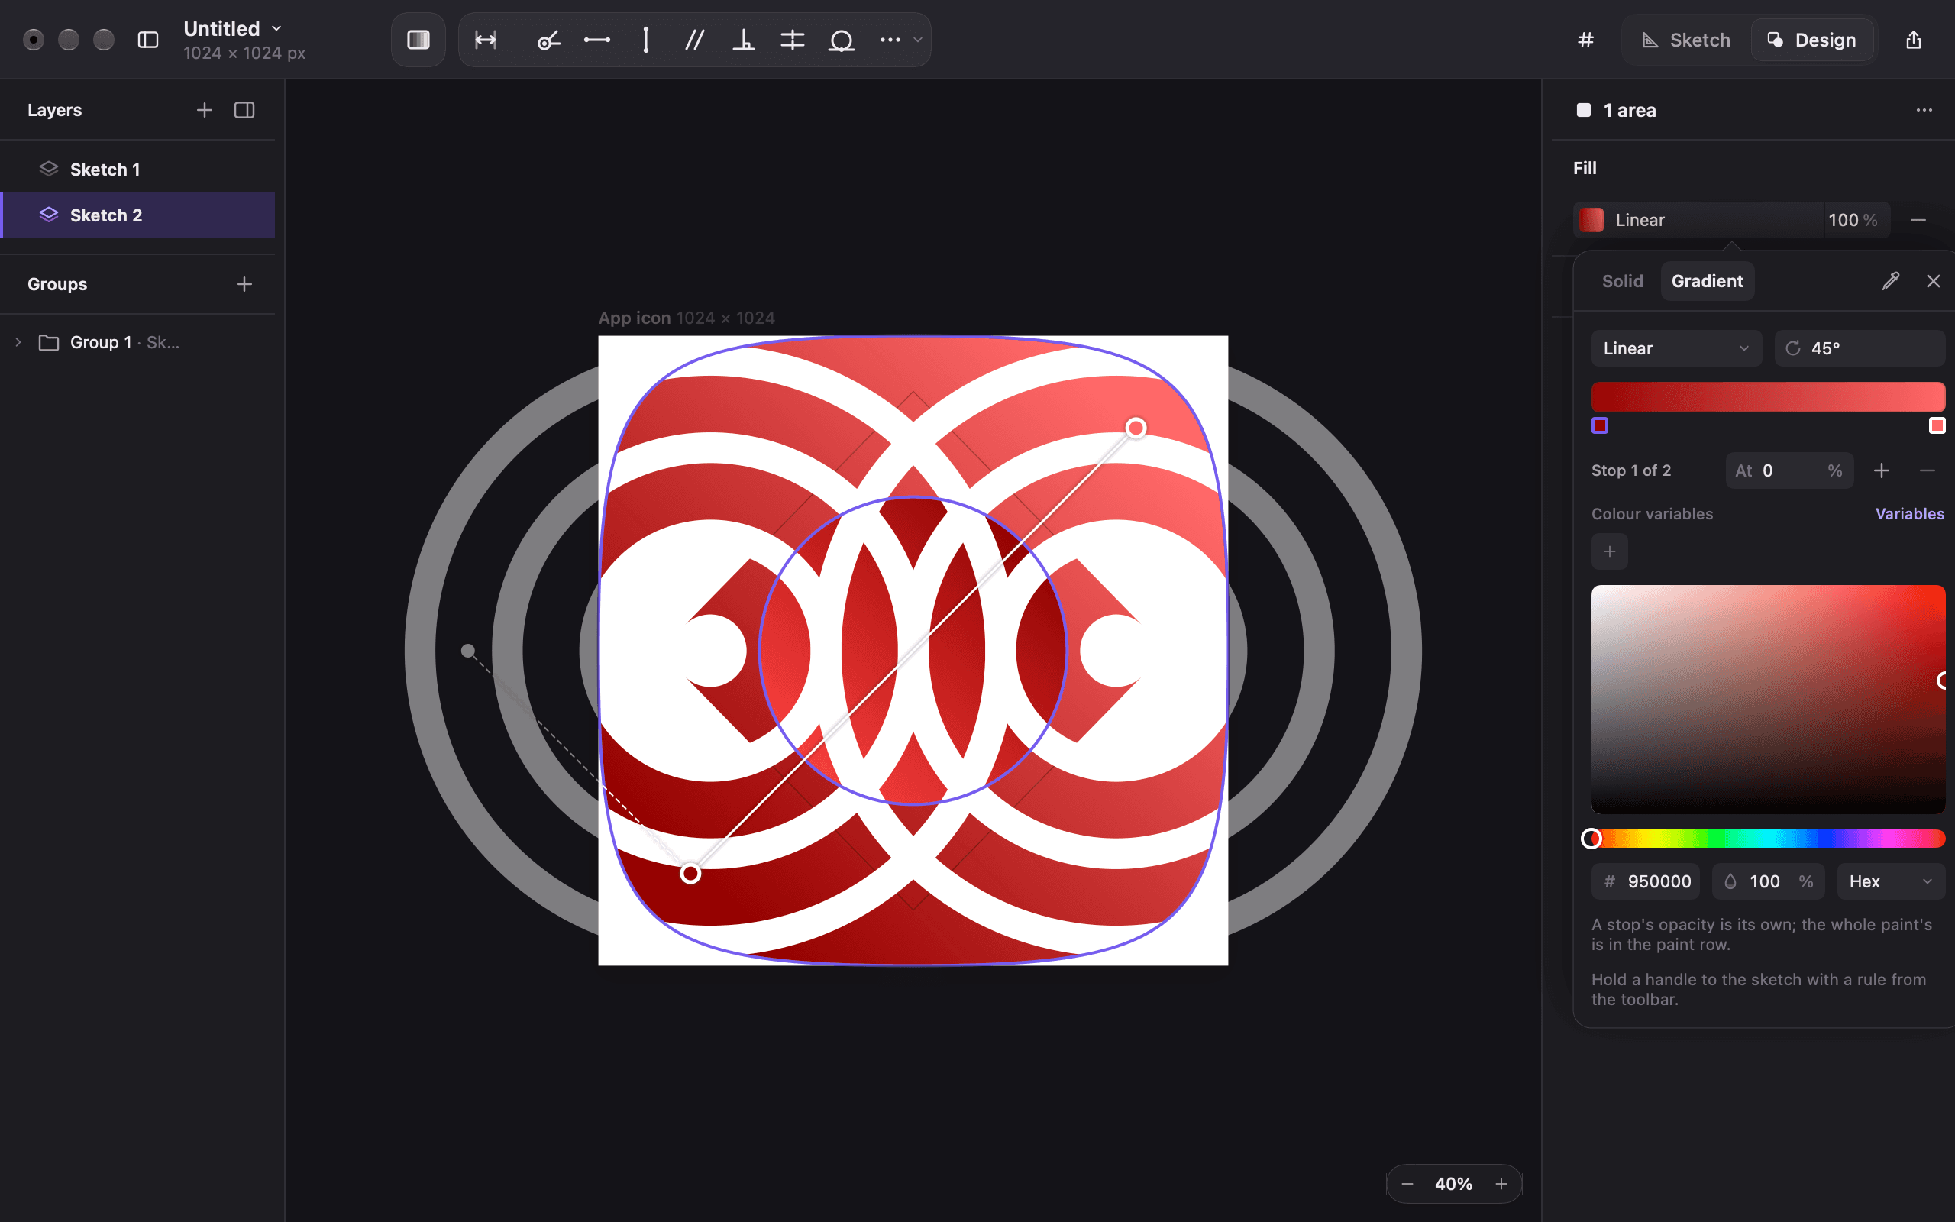Select the horizontal distance constraint tool
This screenshot has height=1222, width=1955.
pos(486,40)
